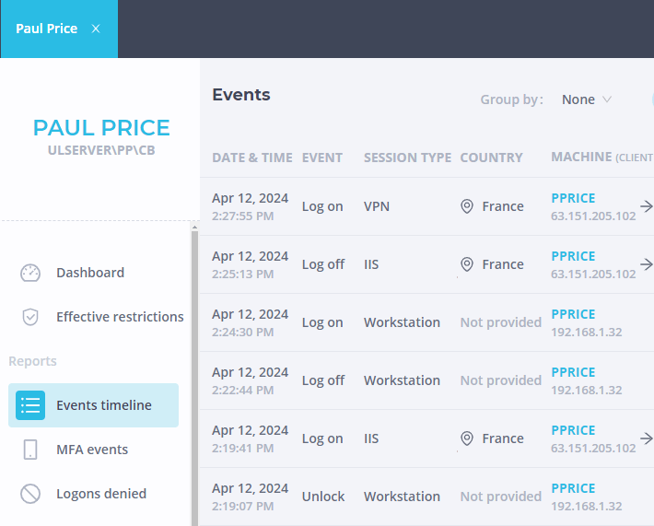654x526 pixels.
Task: Click arrow icon on the 2:25:13 PM row
Action: (646, 264)
